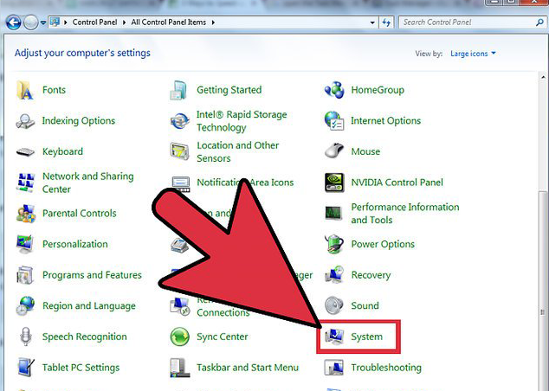Select the Keyboard link
549x391 pixels.
pos(62,151)
